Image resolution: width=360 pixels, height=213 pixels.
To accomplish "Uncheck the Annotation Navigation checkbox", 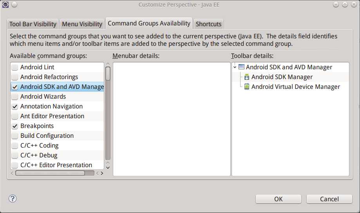I will 15,106.
